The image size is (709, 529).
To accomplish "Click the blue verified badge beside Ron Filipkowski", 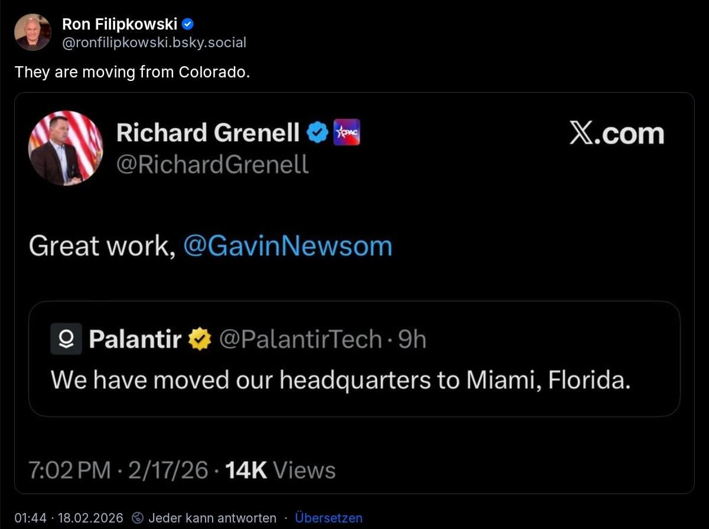I will [x=188, y=24].
